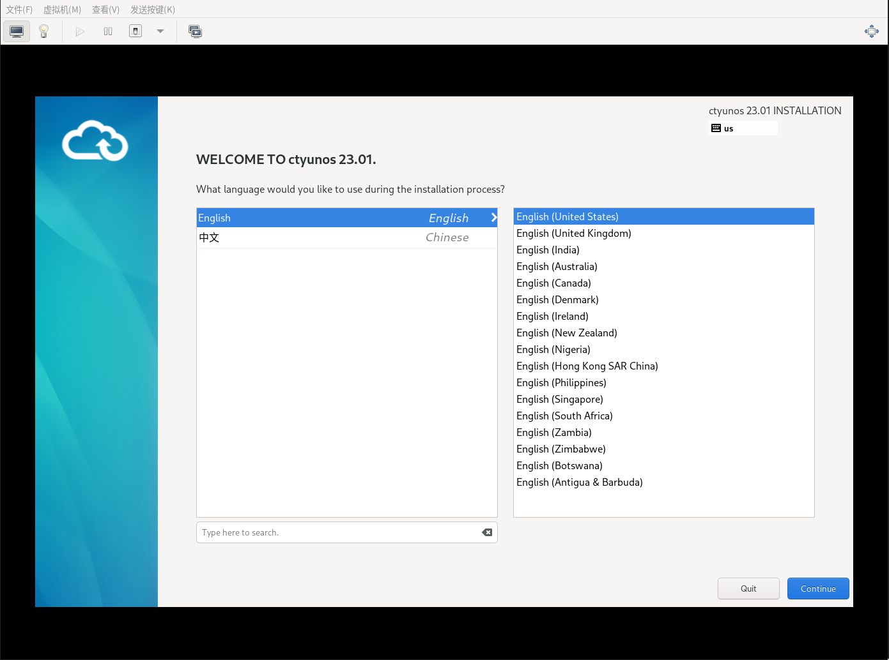
Task: Open virtual hardware details lightbulb icon
Action: click(x=44, y=31)
